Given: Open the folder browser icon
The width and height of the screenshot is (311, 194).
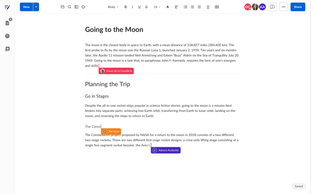Looking at the screenshot, I should 63,7.
